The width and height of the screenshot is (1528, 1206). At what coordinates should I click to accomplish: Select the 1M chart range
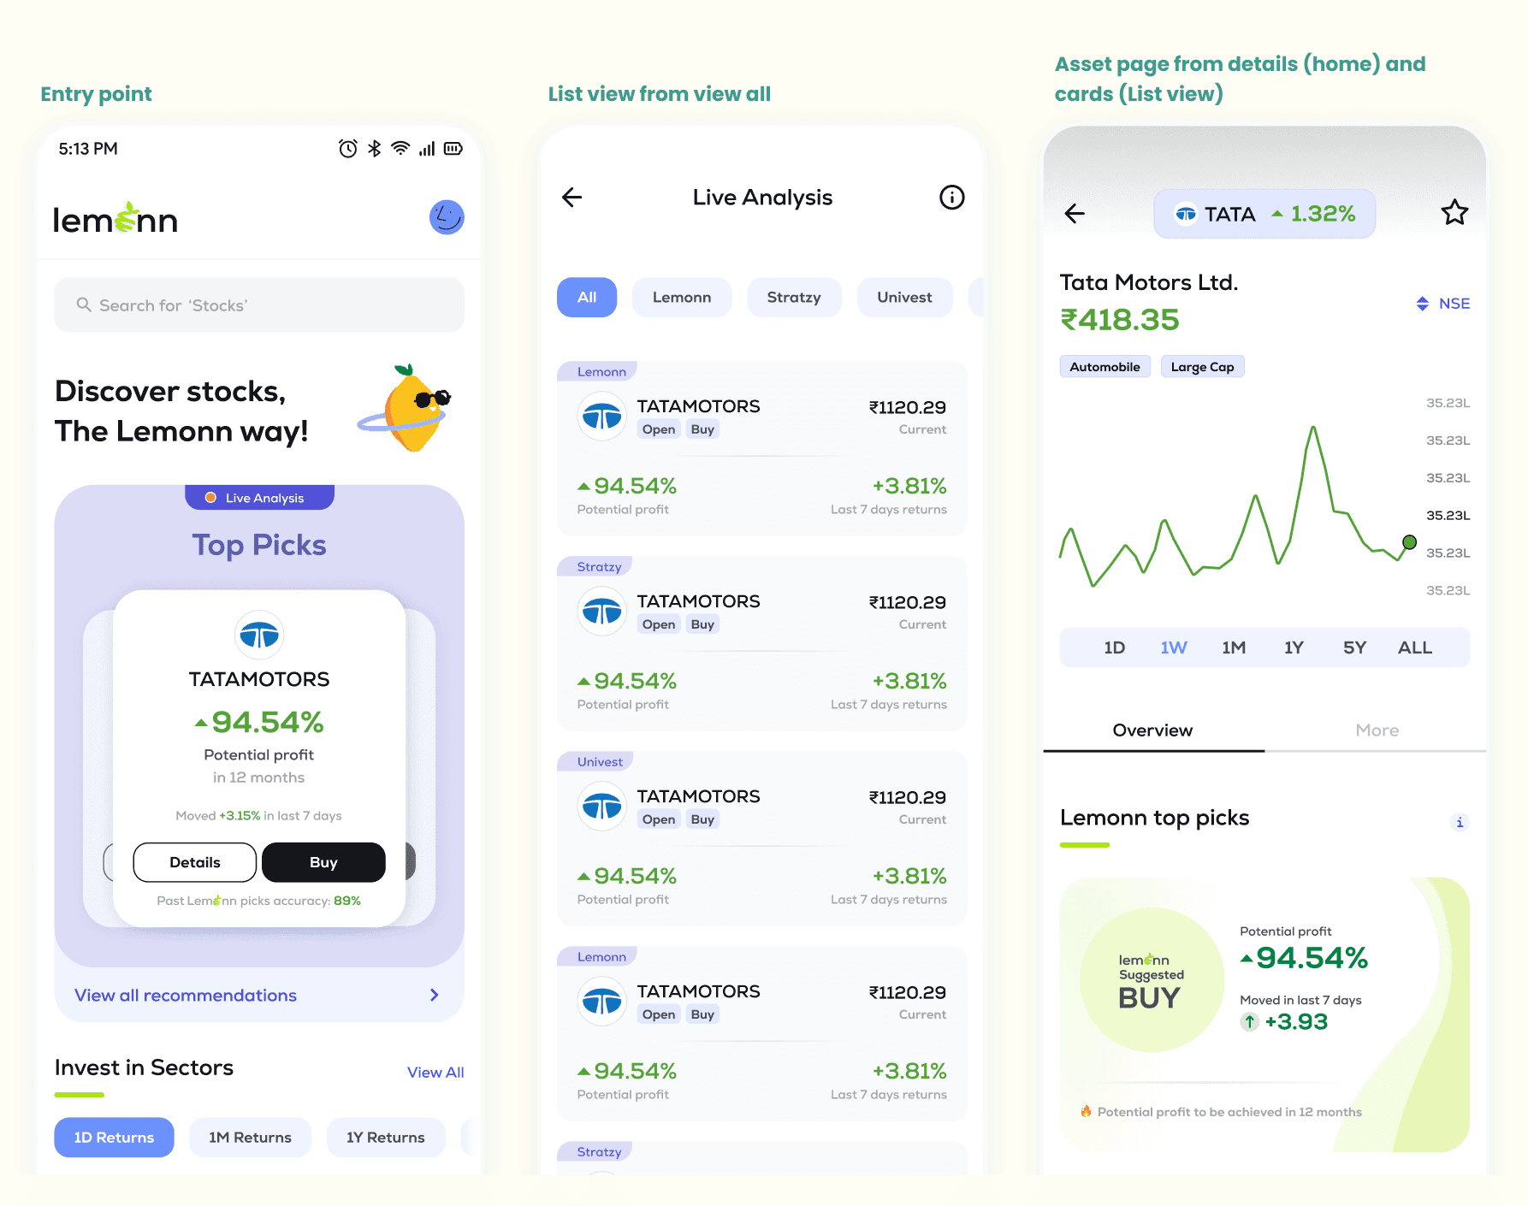pyautogui.click(x=1234, y=647)
